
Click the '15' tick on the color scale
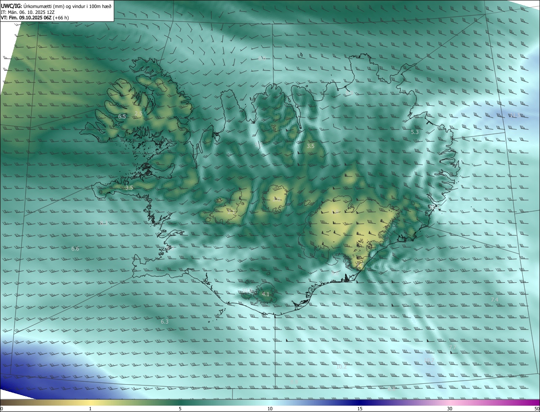pyautogui.click(x=360, y=409)
